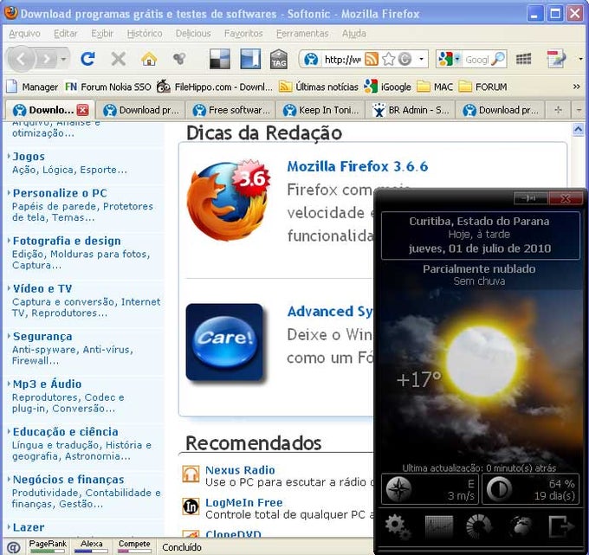The image size is (589, 555).
Task: Go to the home page icon
Action: point(149,59)
